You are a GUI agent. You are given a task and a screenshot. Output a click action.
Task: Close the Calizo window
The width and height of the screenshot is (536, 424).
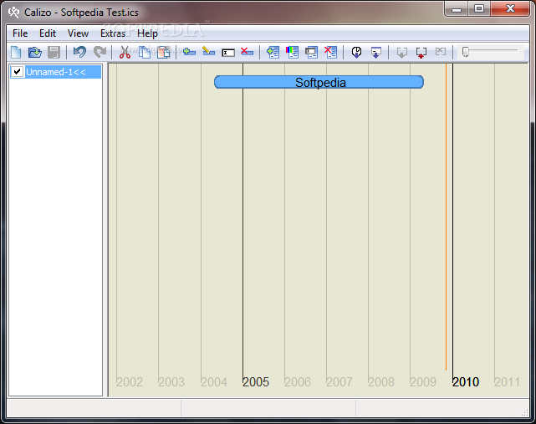click(510, 8)
